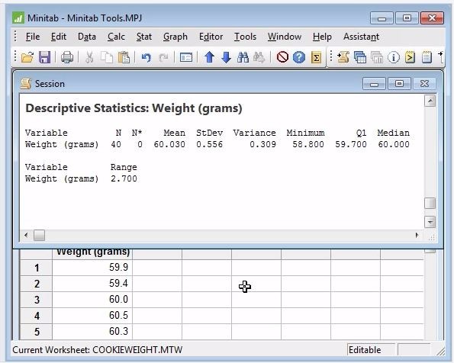Select worksheet row header 5
This screenshot has height=363, width=454.
(36, 332)
